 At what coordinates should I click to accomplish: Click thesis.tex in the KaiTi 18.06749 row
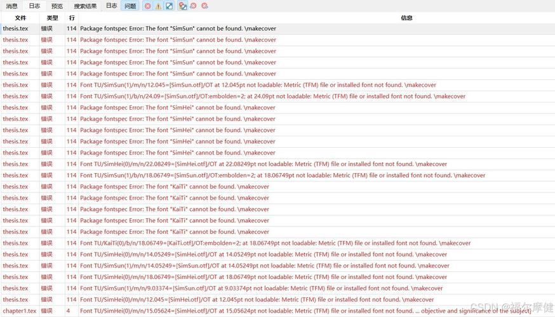(15, 243)
